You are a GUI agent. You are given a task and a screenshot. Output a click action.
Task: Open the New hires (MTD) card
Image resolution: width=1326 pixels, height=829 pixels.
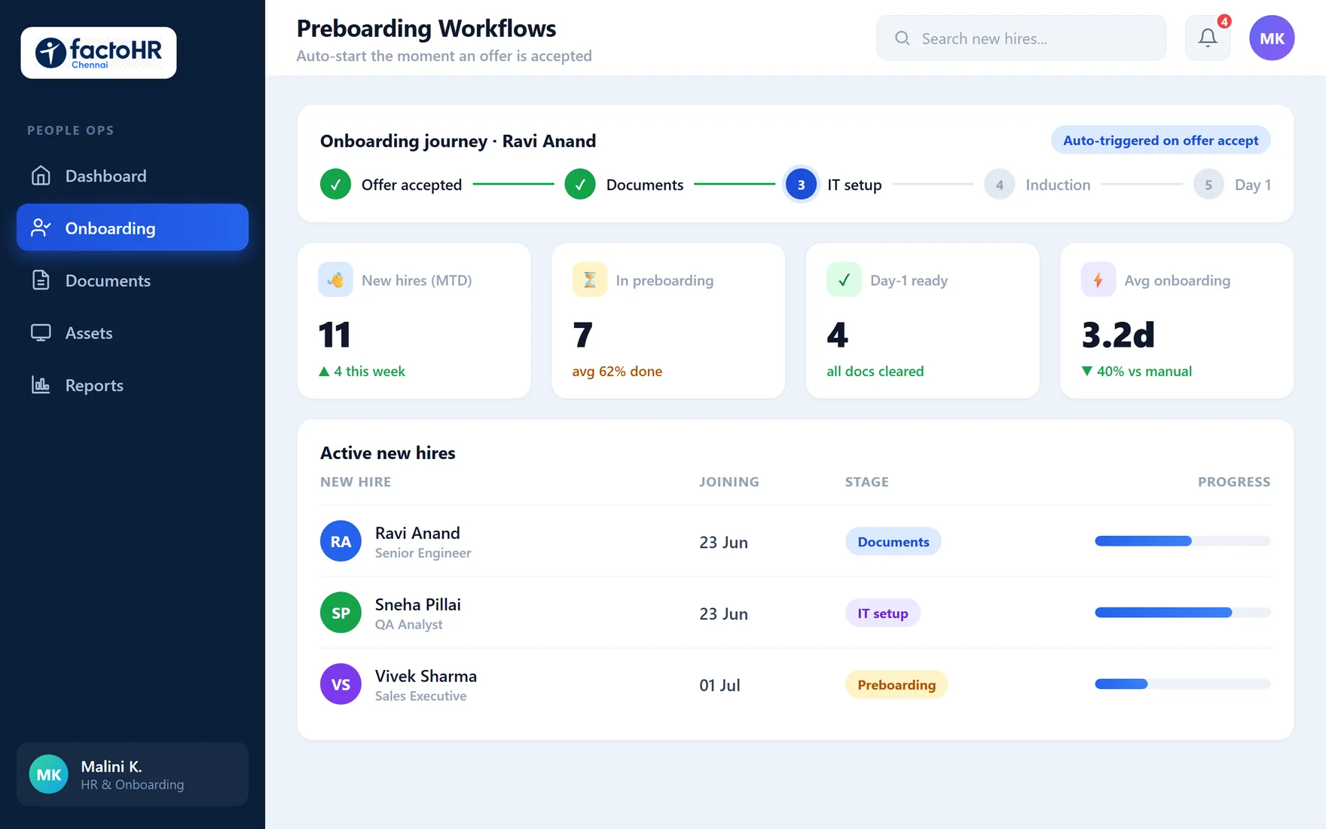[414, 320]
